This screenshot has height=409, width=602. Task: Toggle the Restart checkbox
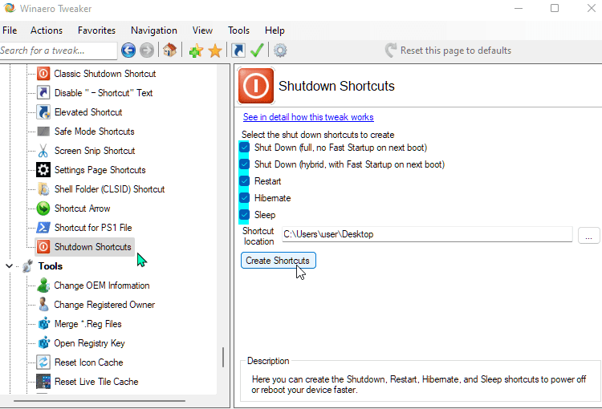point(245,181)
